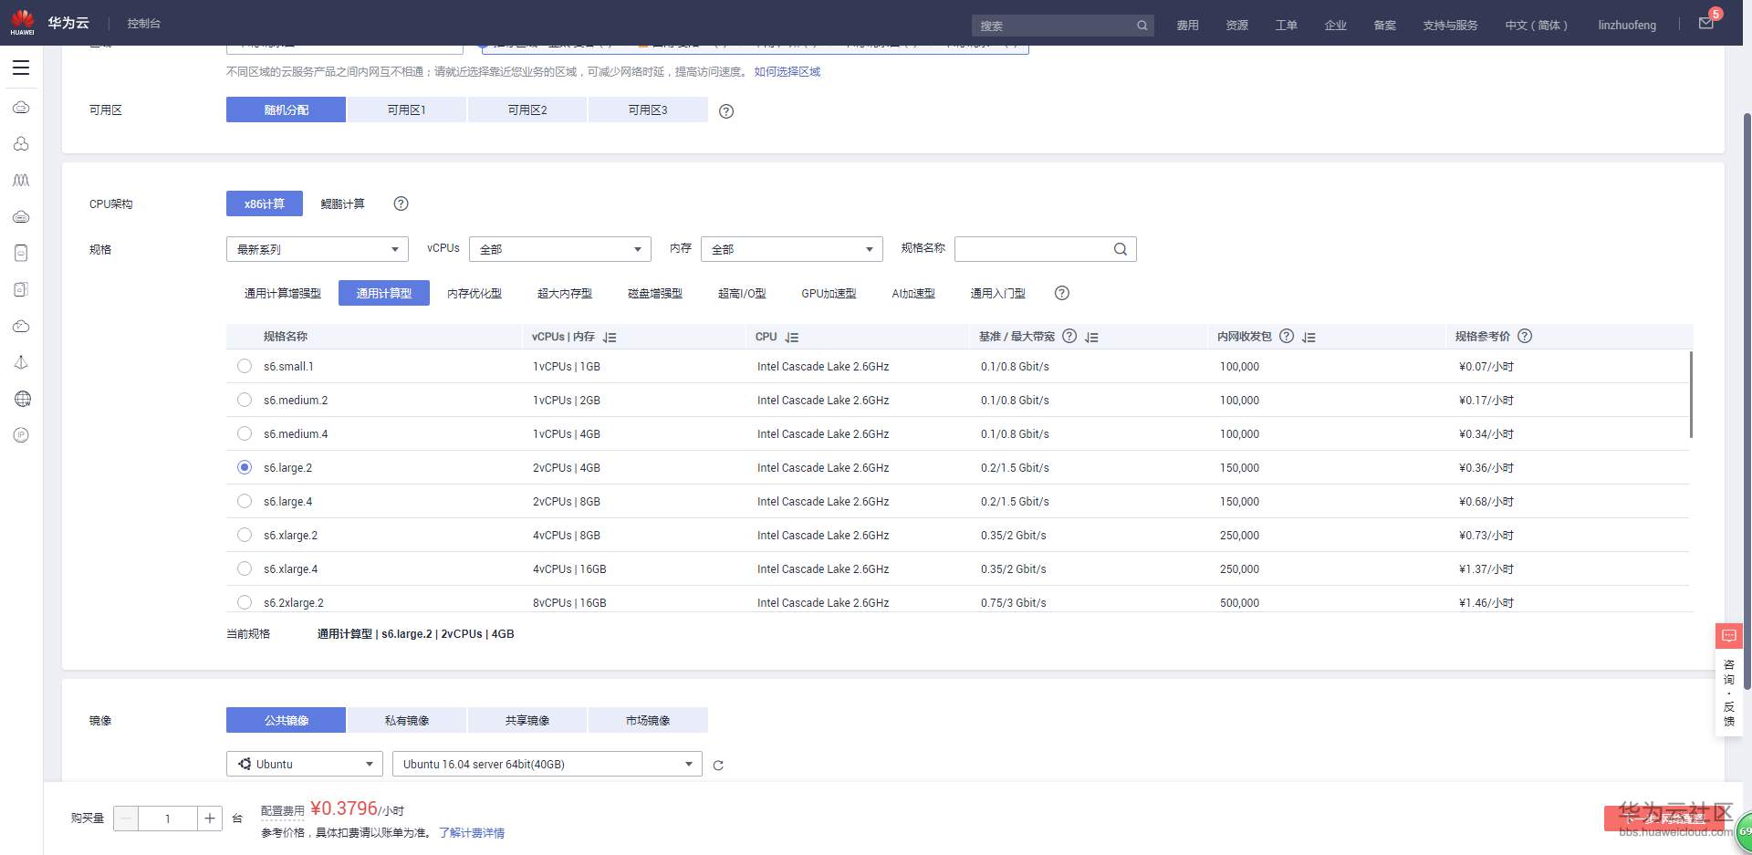This screenshot has height=855, width=1752.
Task: Open the linzhuofeng account menu
Action: [x=1627, y=26]
